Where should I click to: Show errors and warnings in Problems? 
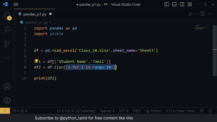coord(20,111)
